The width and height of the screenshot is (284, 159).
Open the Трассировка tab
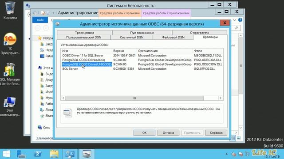click(84, 33)
